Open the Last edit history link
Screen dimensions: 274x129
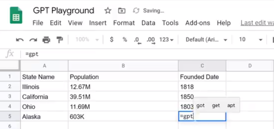[x=257, y=23]
